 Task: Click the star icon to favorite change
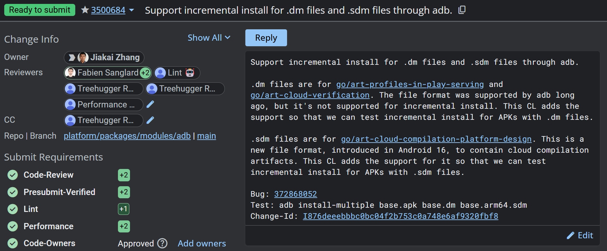pyautogui.click(x=85, y=10)
